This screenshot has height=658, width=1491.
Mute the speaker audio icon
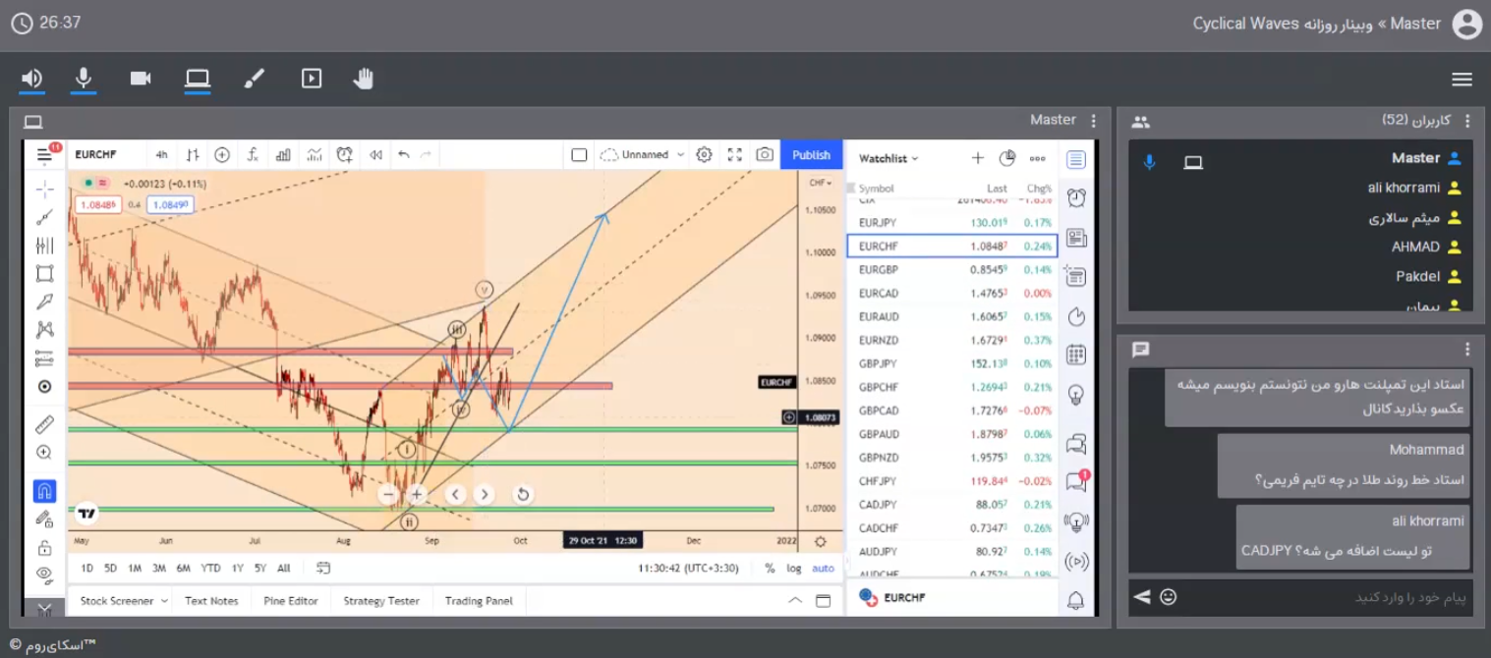[x=32, y=79]
